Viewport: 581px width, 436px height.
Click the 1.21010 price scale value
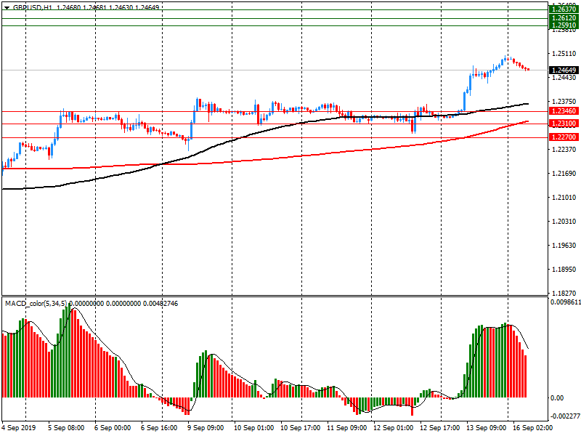pyautogui.click(x=564, y=197)
